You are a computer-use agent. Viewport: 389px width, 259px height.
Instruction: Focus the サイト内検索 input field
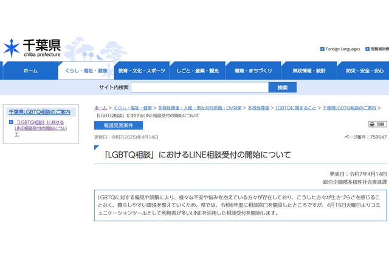pos(200,88)
